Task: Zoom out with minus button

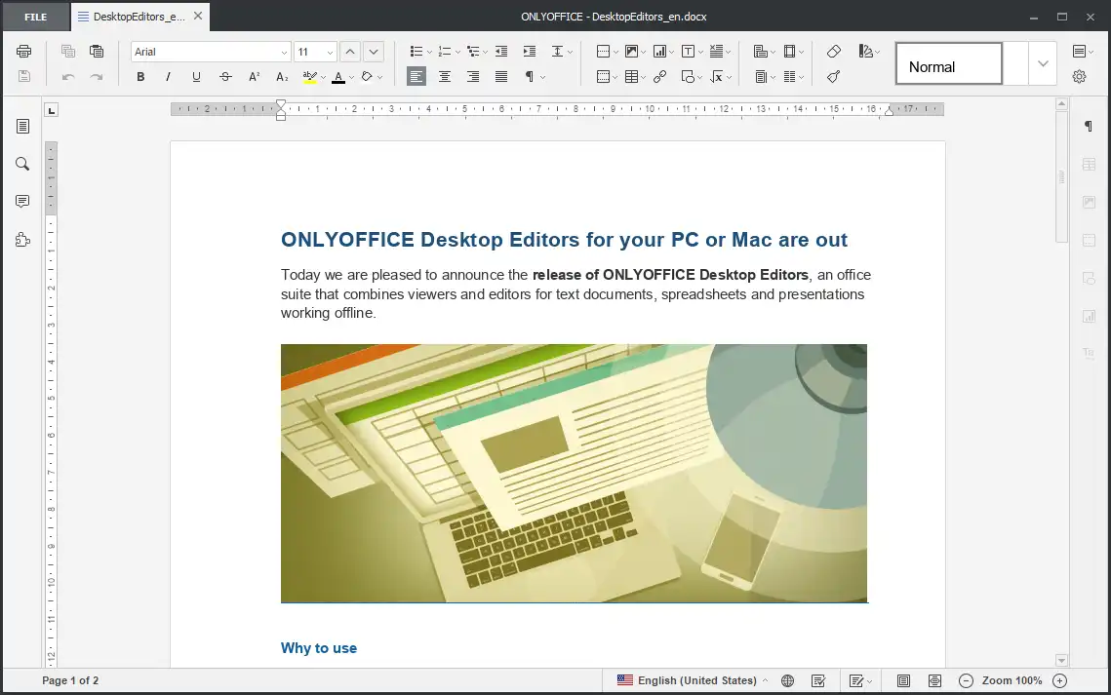Action: (966, 680)
